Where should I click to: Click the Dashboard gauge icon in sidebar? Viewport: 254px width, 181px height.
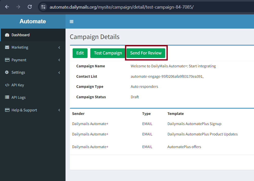click(7, 35)
